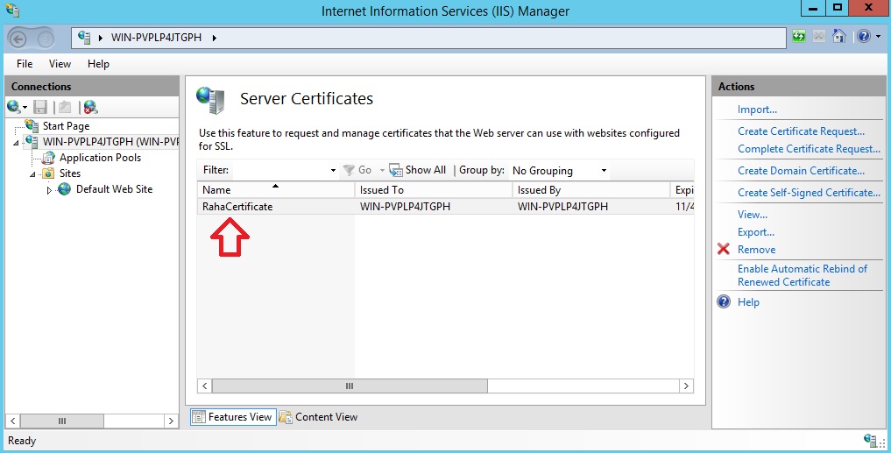Click certificate list horizontal scrollbar thumb
This screenshot has height=453, width=891.
click(350, 386)
